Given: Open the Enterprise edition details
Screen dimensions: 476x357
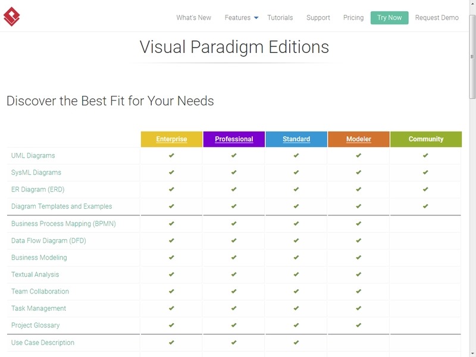Looking at the screenshot, I should click(171, 138).
